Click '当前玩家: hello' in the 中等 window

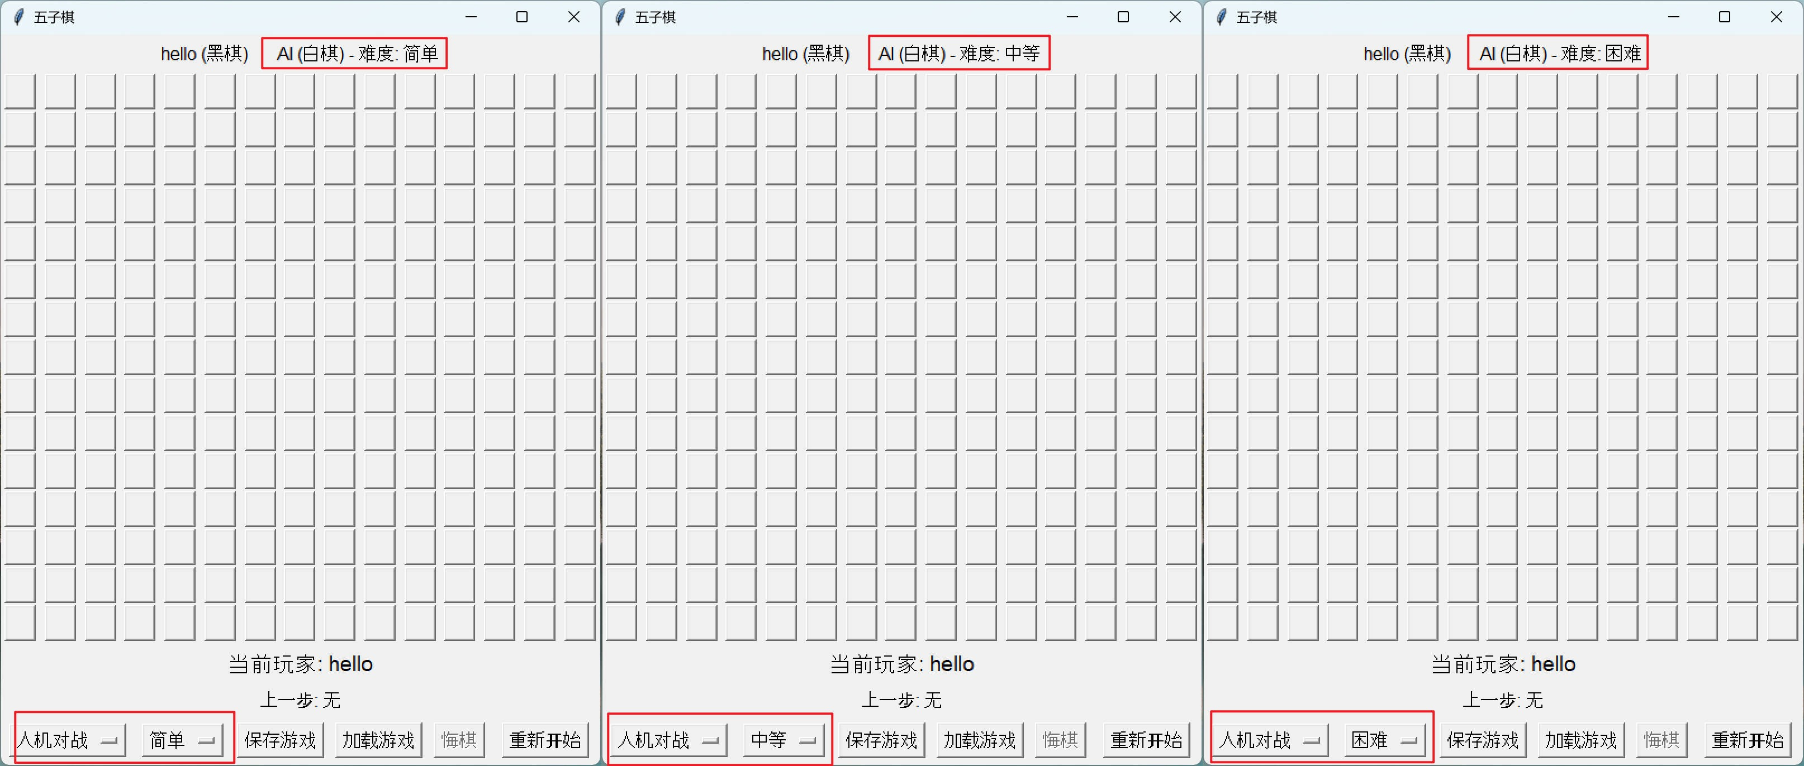click(x=902, y=664)
